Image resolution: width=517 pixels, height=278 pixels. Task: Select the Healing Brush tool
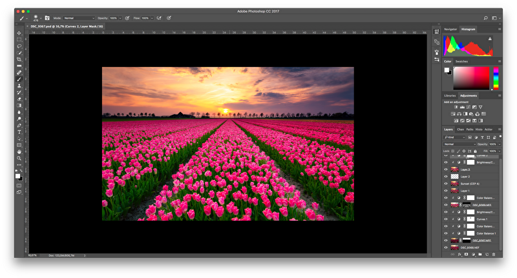(x=19, y=72)
